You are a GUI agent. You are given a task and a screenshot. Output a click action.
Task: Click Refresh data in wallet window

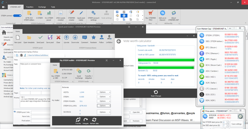[x=94, y=121]
